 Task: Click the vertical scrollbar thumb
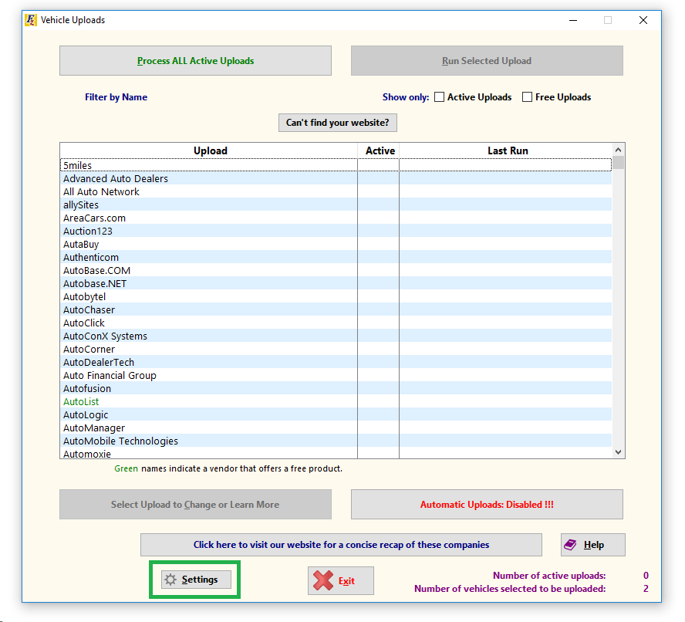point(618,163)
